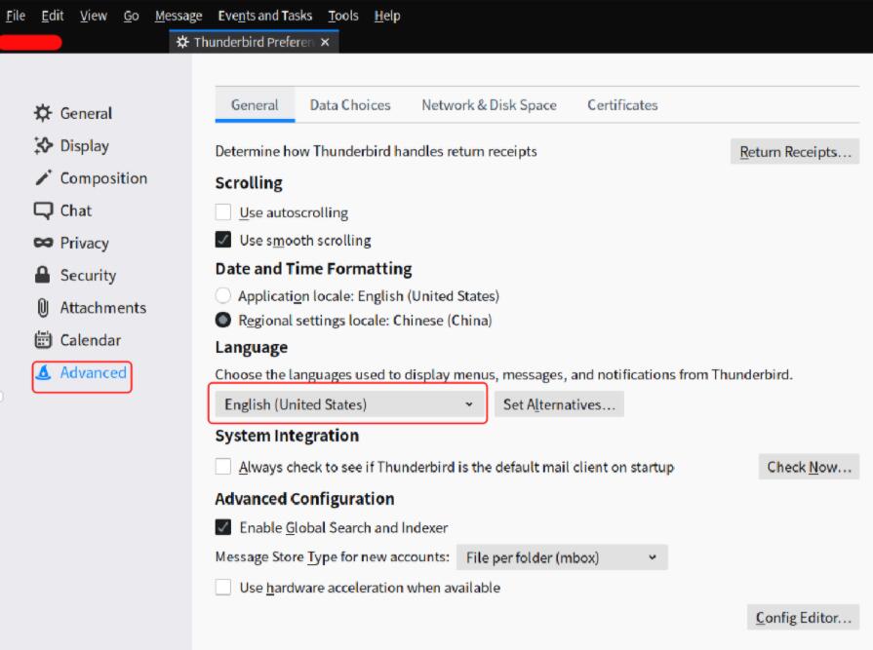Click the General gear icon in sidebar
Screen dimensions: 873x650
pyautogui.click(x=43, y=113)
